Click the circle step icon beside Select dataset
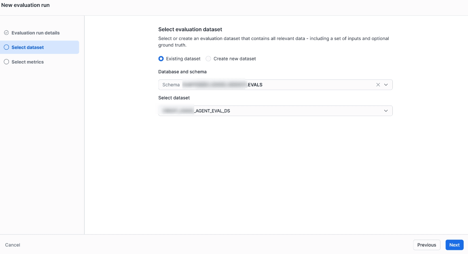 coord(6,47)
